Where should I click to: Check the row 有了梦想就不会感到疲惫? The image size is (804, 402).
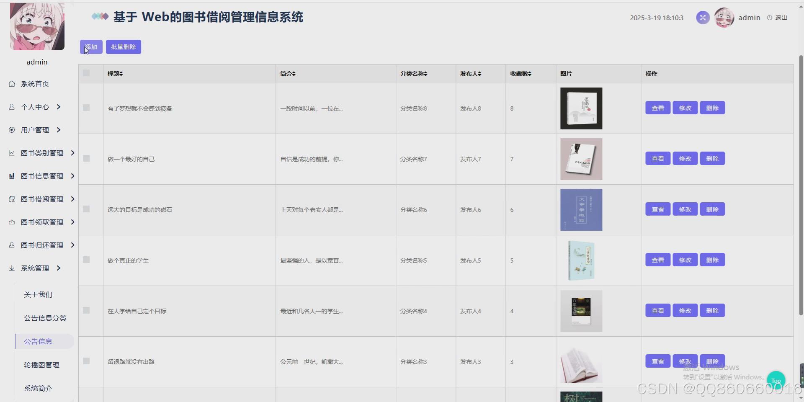pos(86,108)
